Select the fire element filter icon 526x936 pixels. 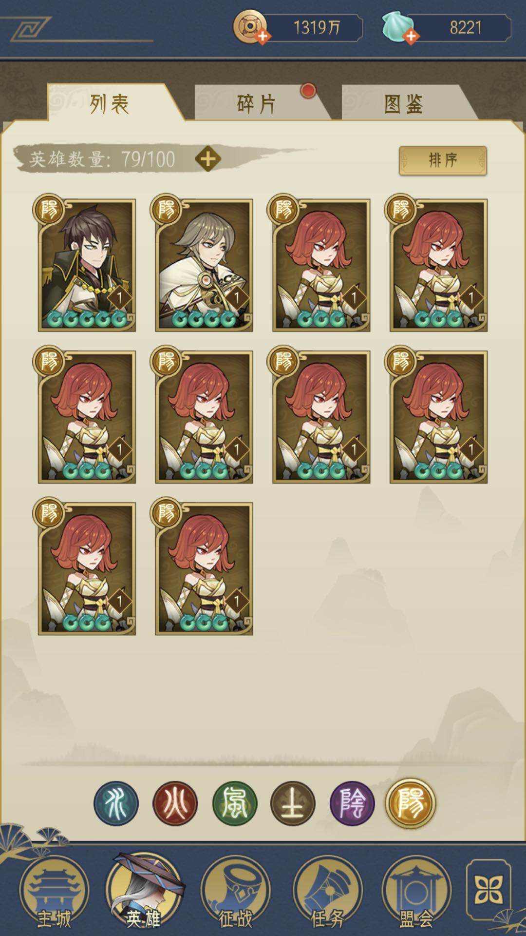(175, 803)
